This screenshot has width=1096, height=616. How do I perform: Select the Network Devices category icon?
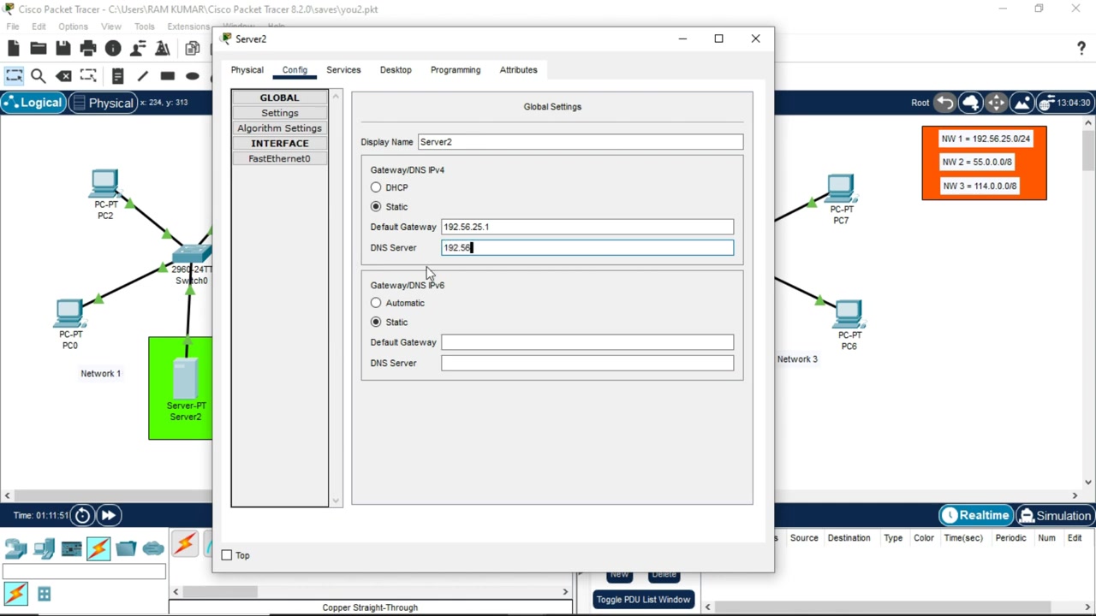click(16, 548)
